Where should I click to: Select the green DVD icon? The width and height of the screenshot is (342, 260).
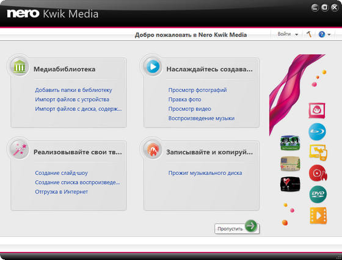(318, 194)
